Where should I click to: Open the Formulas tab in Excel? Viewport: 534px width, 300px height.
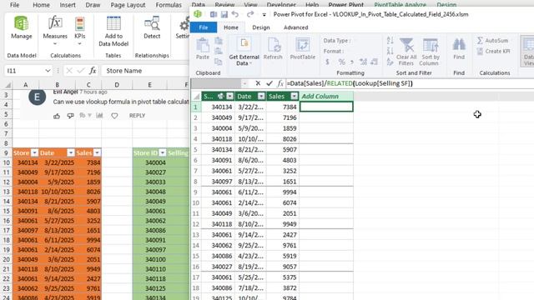[169, 5]
